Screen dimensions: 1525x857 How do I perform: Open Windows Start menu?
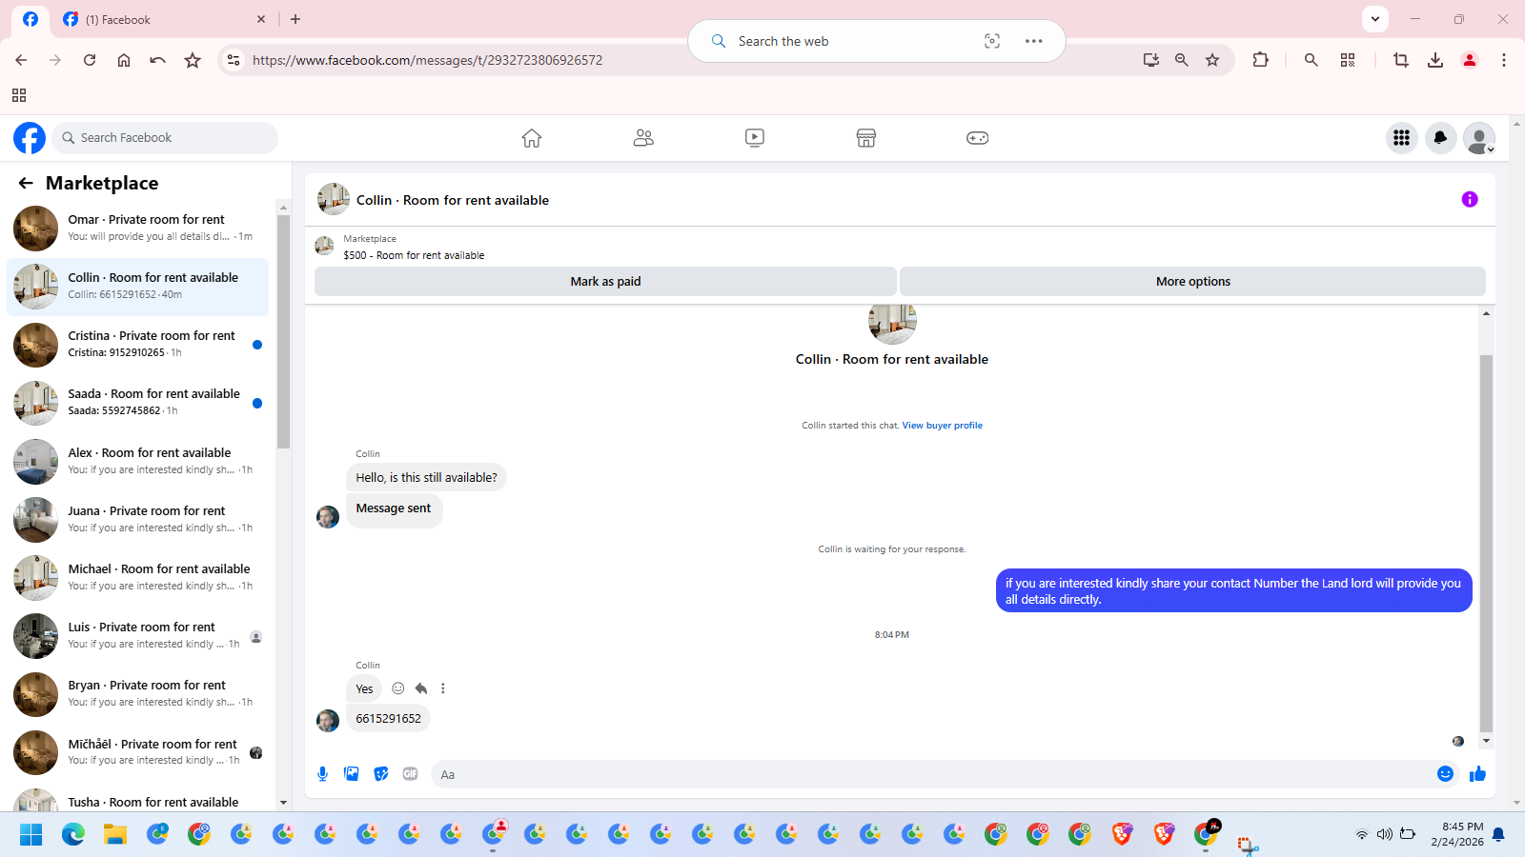point(31,835)
